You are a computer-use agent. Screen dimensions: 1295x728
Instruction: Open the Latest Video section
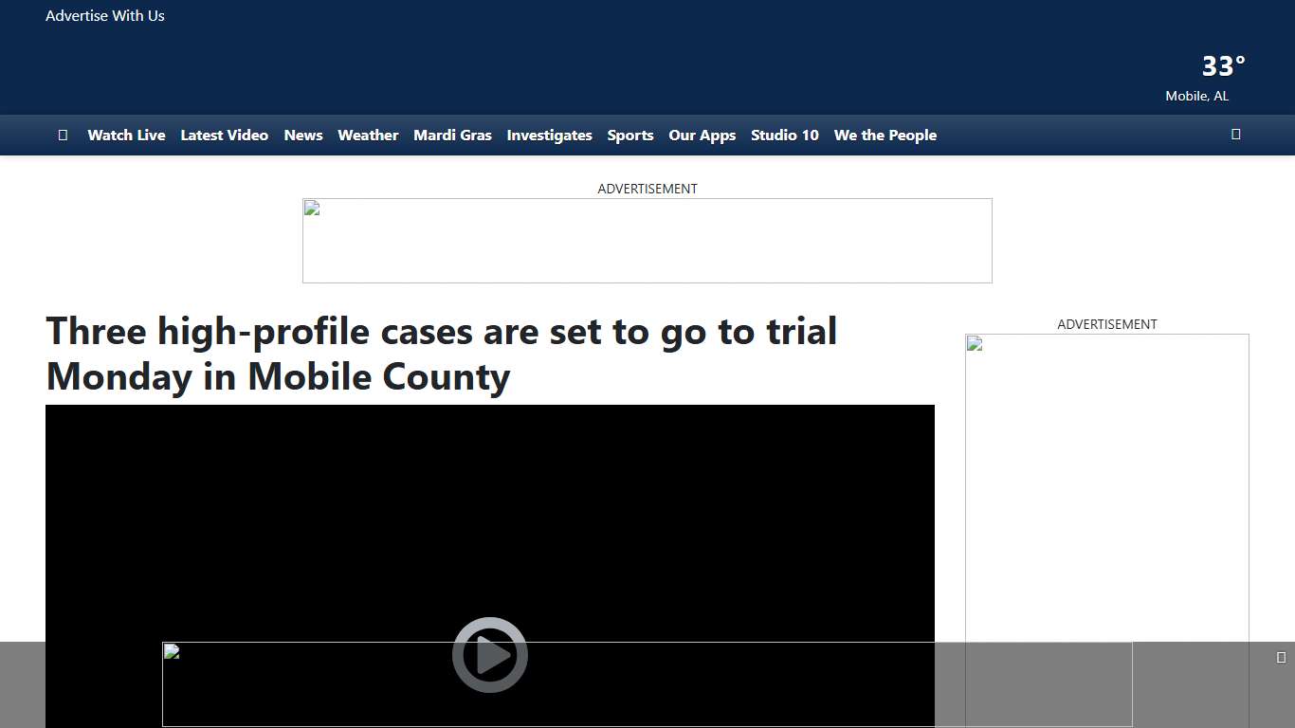(x=225, y=135)
